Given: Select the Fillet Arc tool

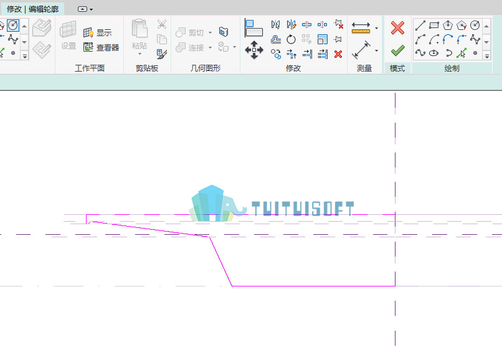Looking at the screenshot, I should 462,39.
